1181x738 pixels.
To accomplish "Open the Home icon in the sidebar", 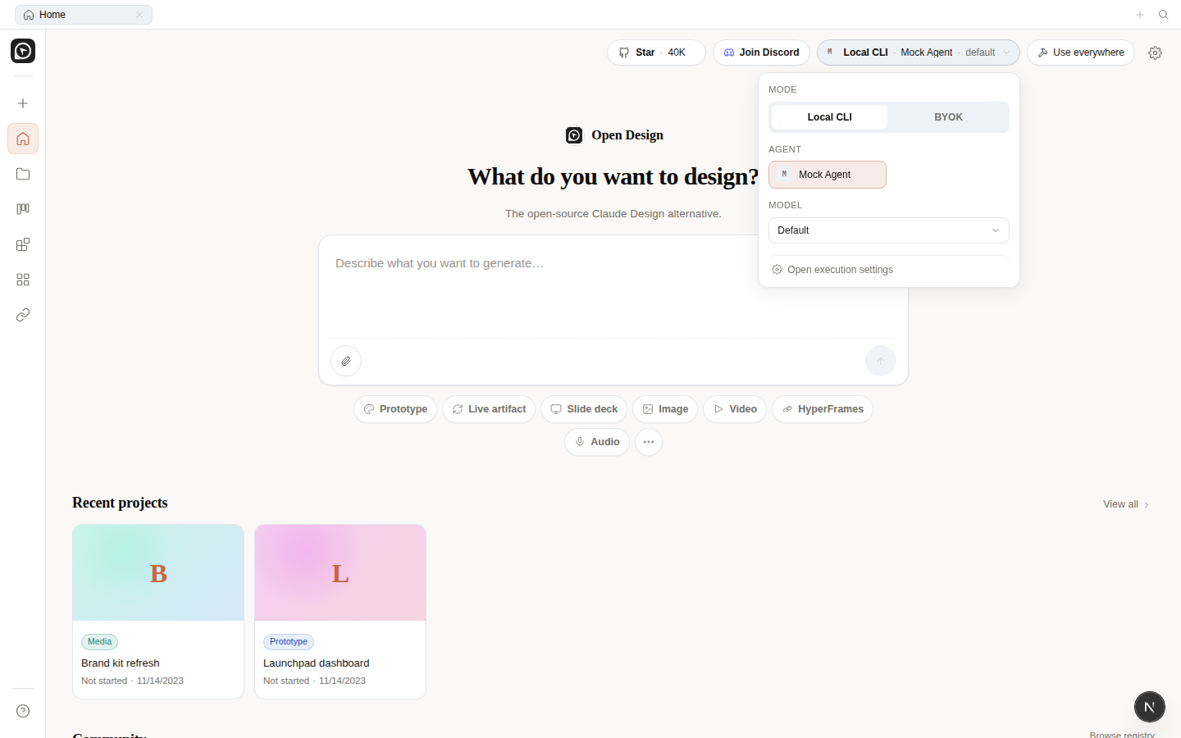I will (23, 139).
